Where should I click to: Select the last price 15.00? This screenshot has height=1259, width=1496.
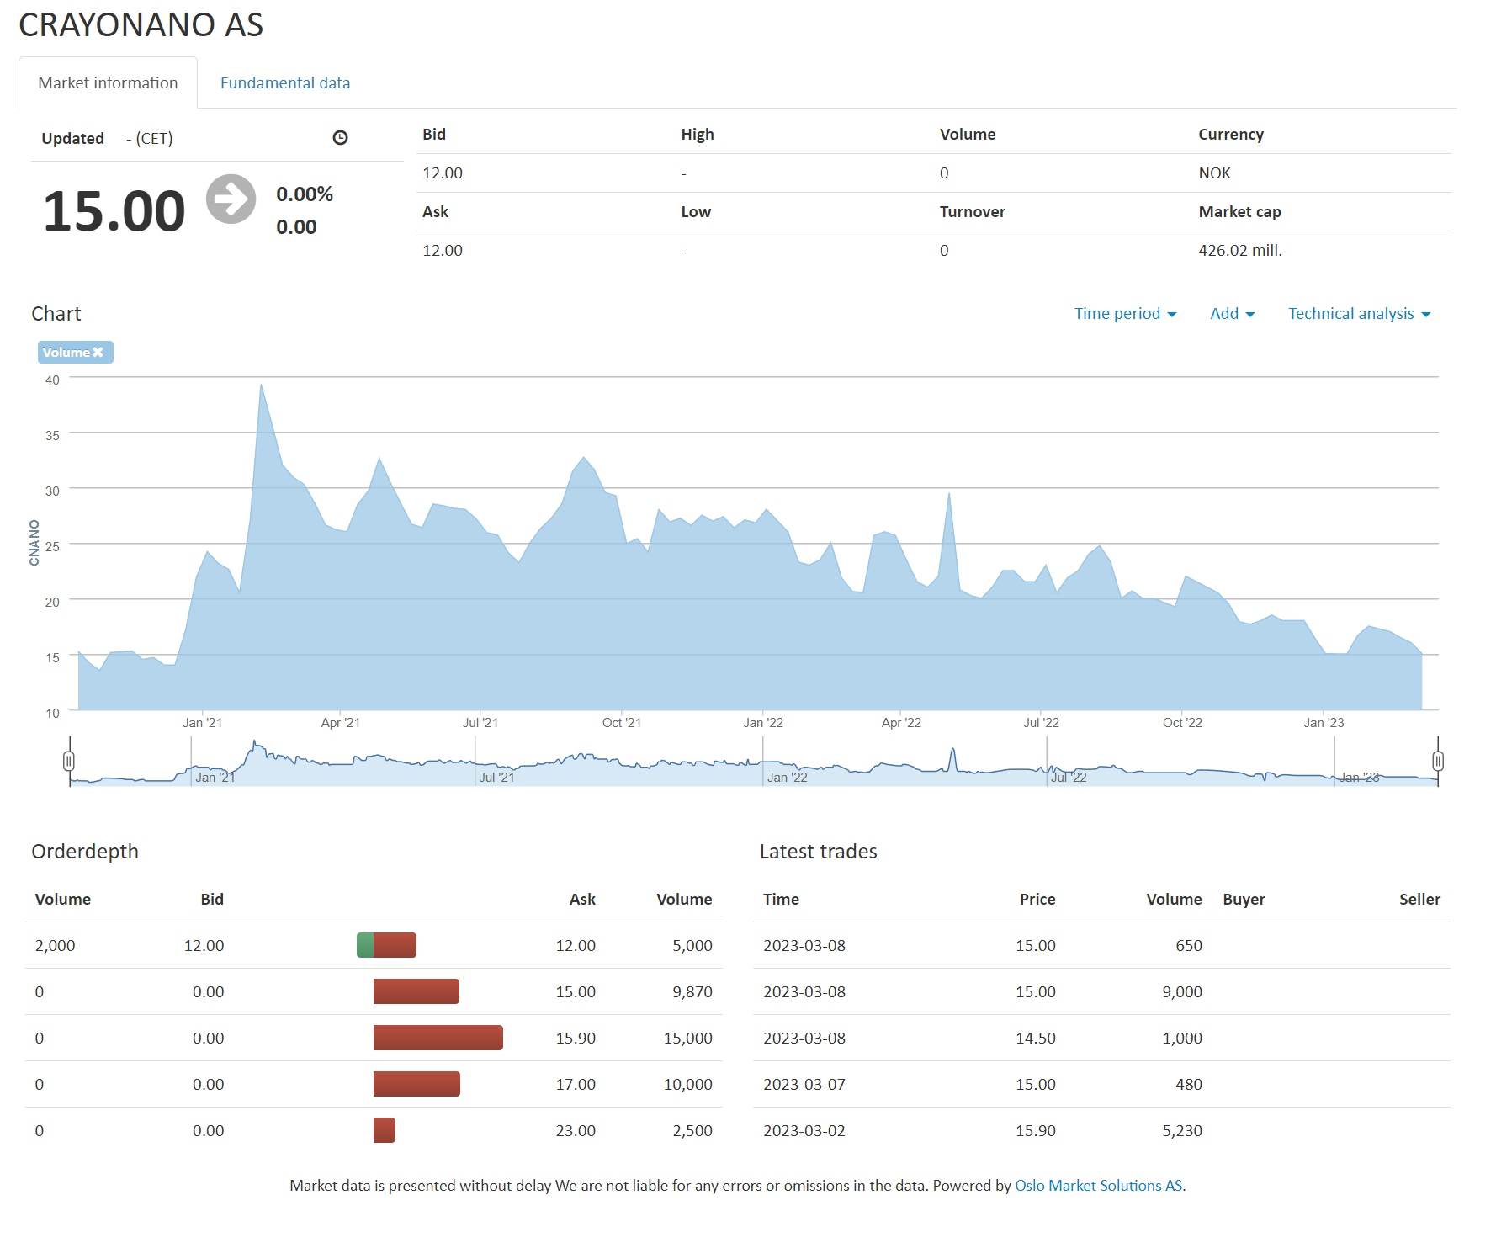pos(114,210)
